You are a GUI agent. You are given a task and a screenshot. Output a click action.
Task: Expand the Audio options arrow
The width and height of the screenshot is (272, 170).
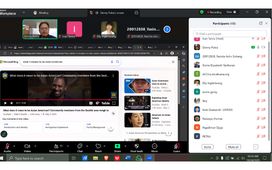(x=16, y=146)
